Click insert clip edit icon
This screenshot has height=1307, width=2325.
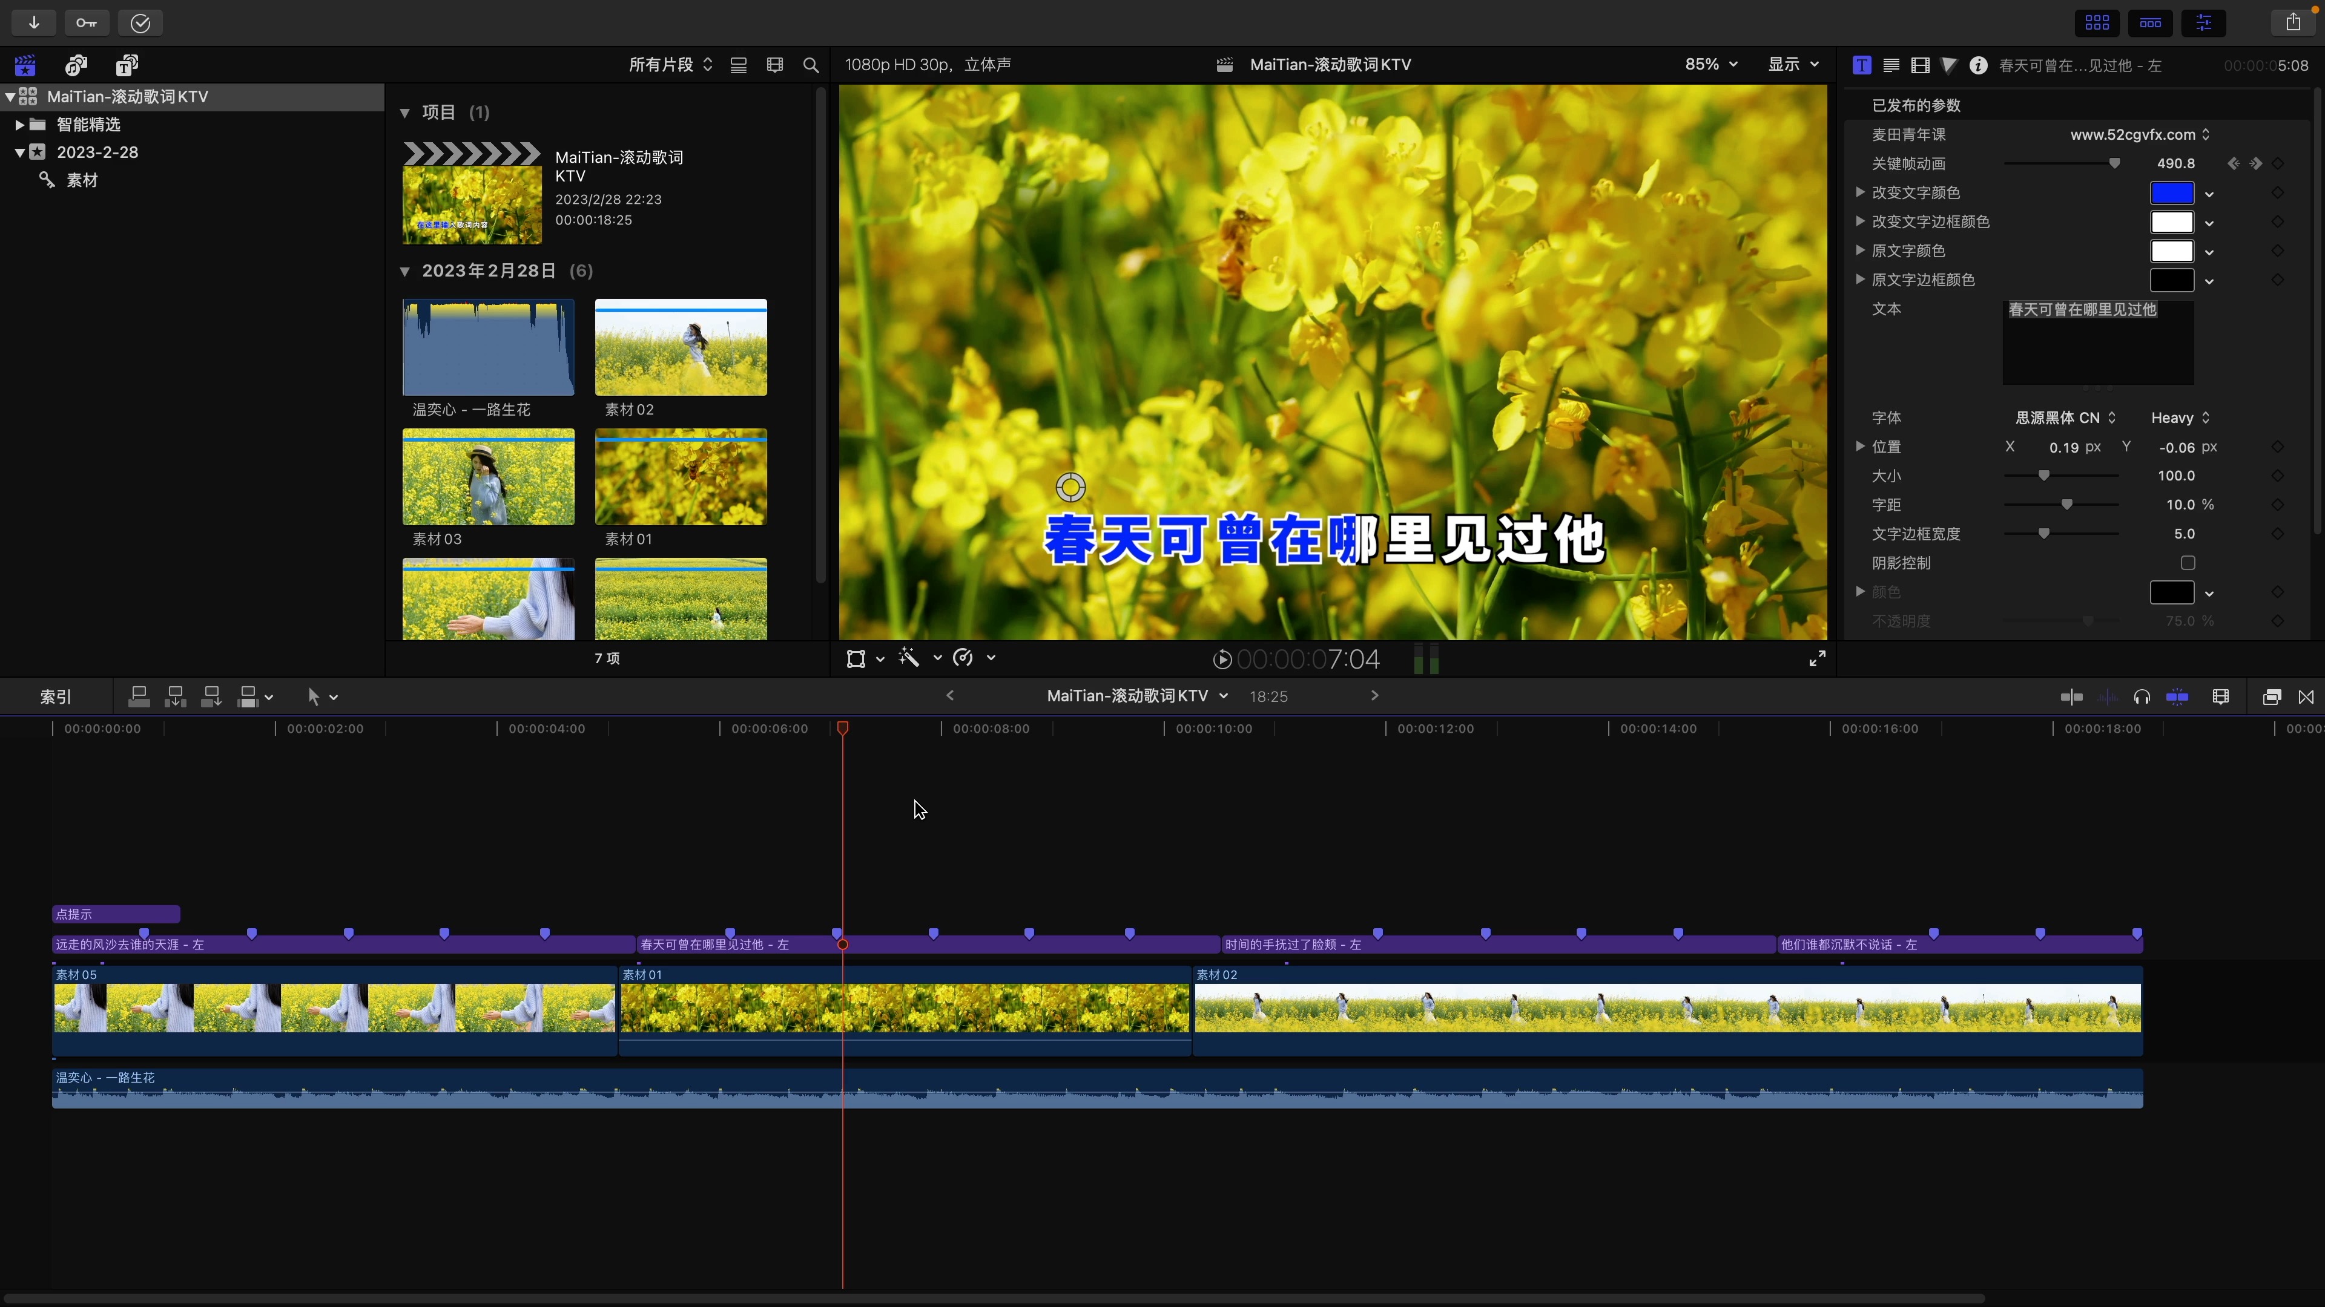click(x=175, y=696)
